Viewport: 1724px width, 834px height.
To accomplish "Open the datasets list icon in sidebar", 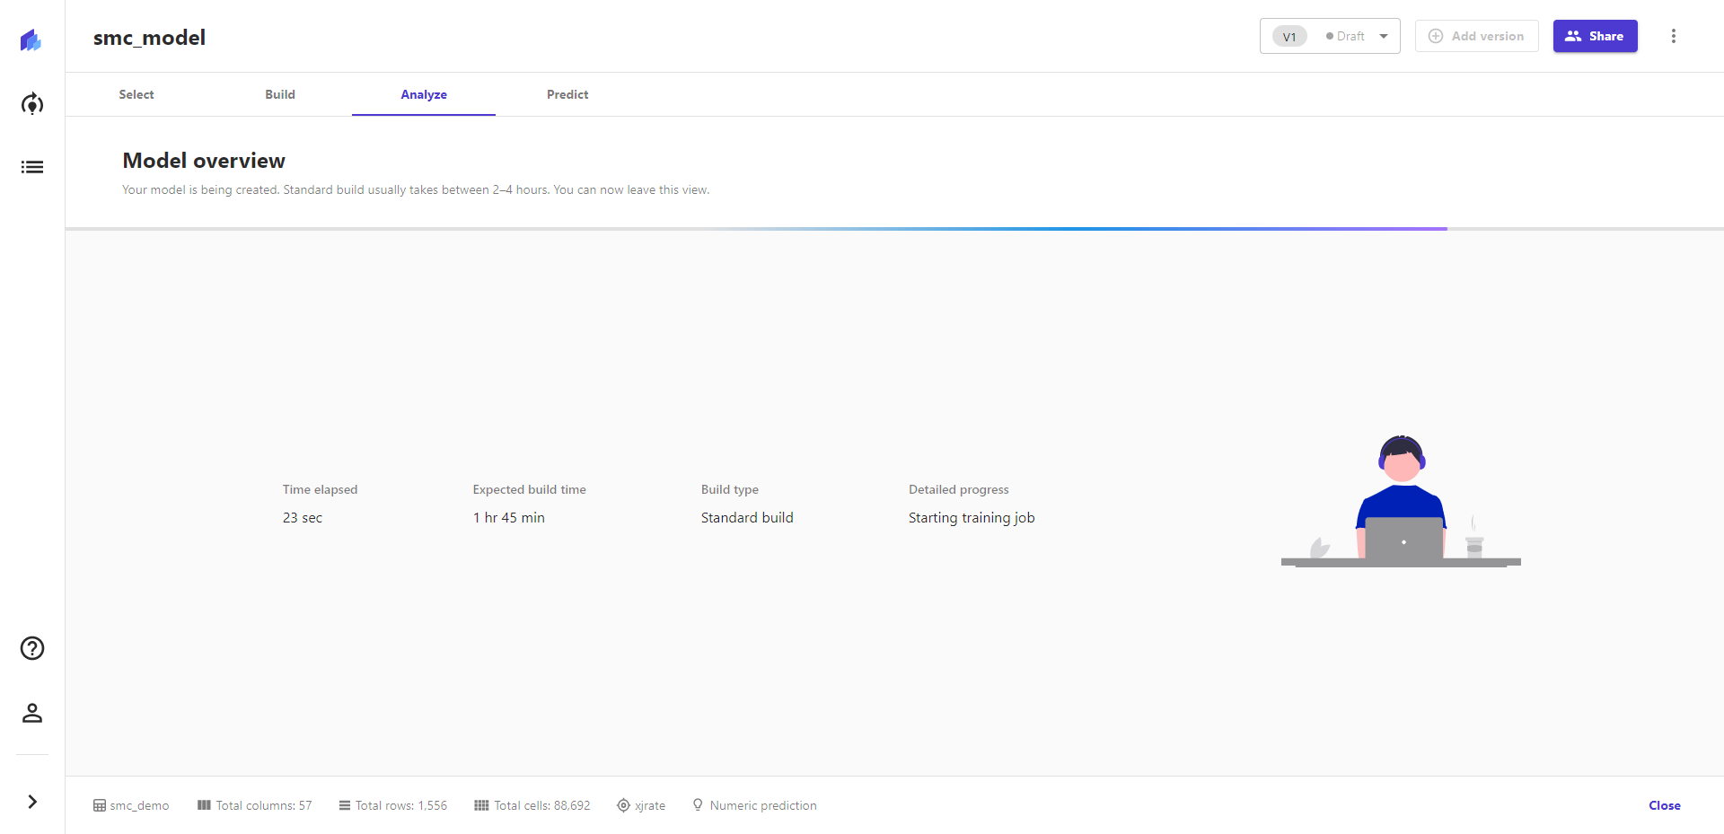I will coord(32,167).
